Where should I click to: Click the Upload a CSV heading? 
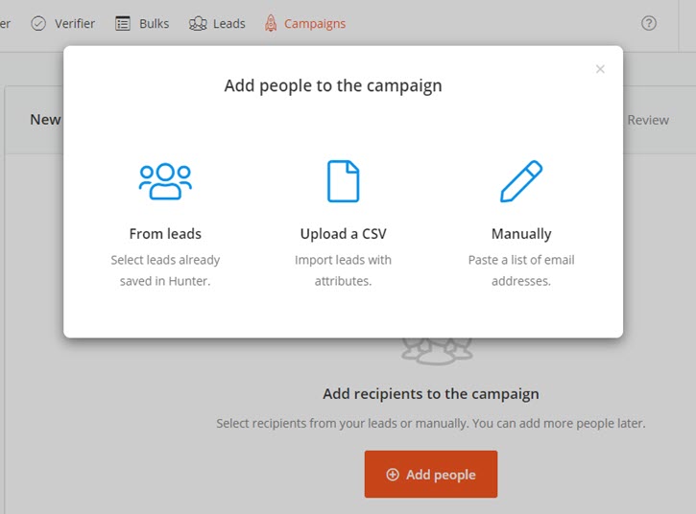point(343,234)
